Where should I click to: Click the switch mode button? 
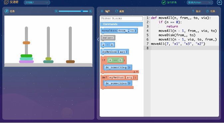pos(211,11)
